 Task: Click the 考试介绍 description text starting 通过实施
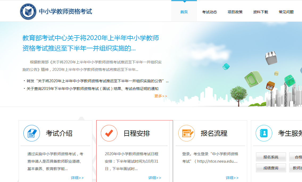(x=55, y=161)
